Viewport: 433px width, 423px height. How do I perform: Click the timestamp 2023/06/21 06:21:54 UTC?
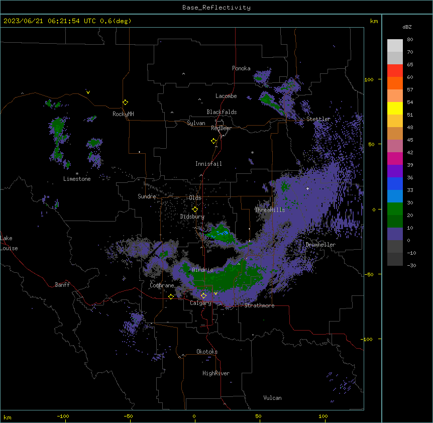point(50,21)
